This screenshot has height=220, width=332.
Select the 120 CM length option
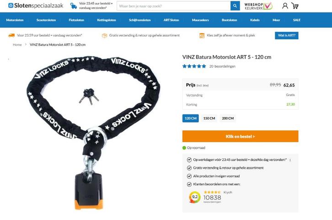[191, 118]
